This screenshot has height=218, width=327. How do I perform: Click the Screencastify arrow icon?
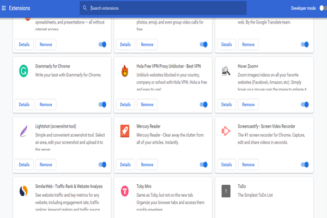coord(226,131)
